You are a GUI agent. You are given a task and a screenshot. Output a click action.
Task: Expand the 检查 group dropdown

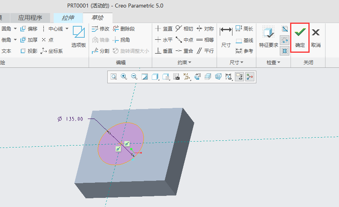pyautogui.click(x=273, y=62)
